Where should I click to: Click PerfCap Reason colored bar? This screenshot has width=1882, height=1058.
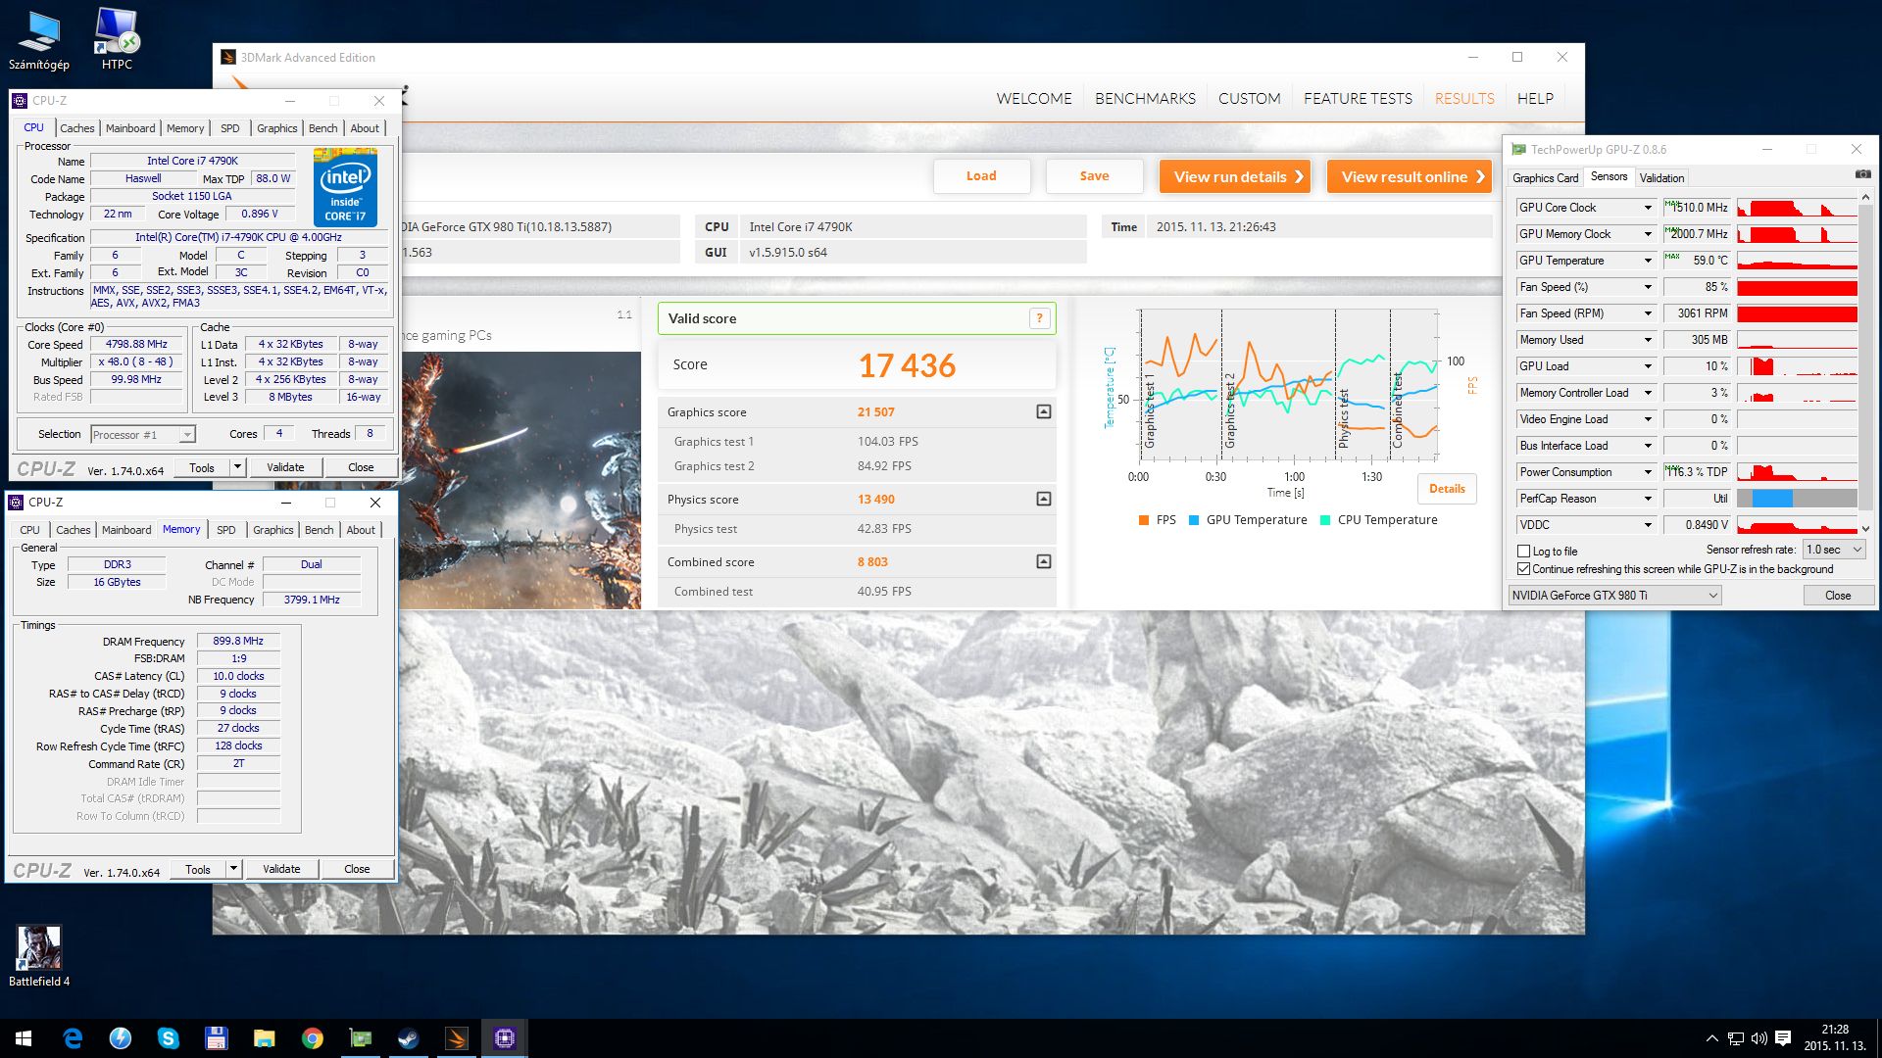pos(1797,499)
